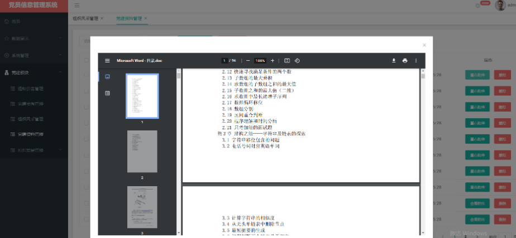Click the home icon beside 首页
Screen dimensions: 516x238
pos(7,21)
